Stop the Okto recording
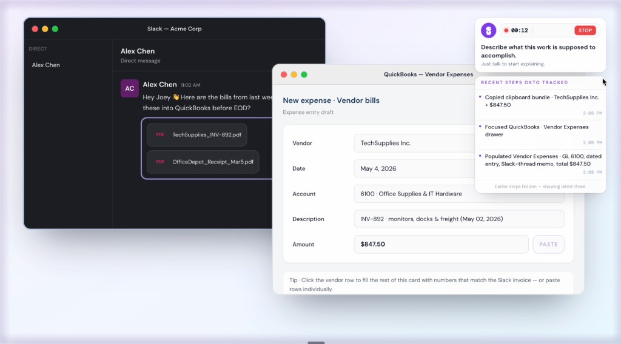The image size is (621, 344). pyautogui.click(x=585, y=30)
